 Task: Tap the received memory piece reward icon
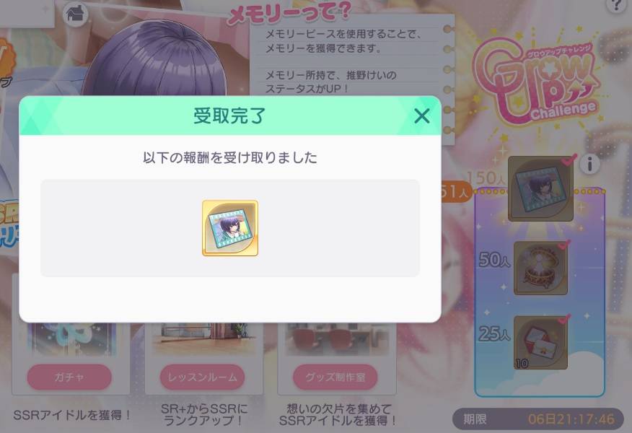click(230, 228)
